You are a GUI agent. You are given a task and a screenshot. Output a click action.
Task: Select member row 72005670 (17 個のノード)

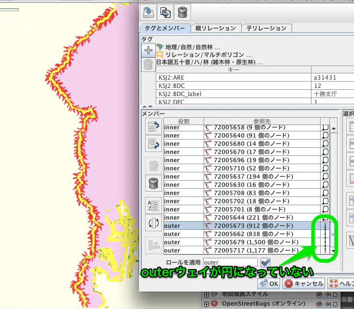pos(247,152)
